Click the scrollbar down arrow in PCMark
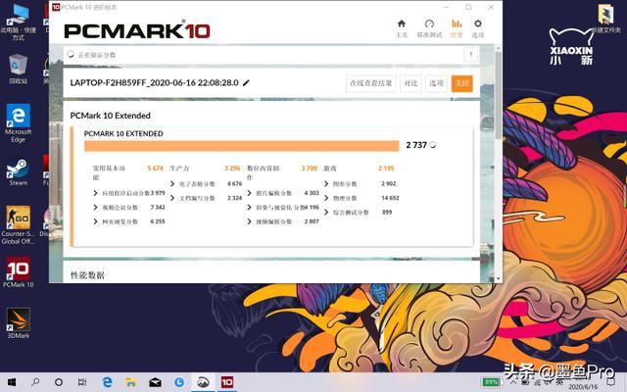Image resolution: width=627 pixels, height=392 pixels. pyautogui.click(x=498, y=278)
